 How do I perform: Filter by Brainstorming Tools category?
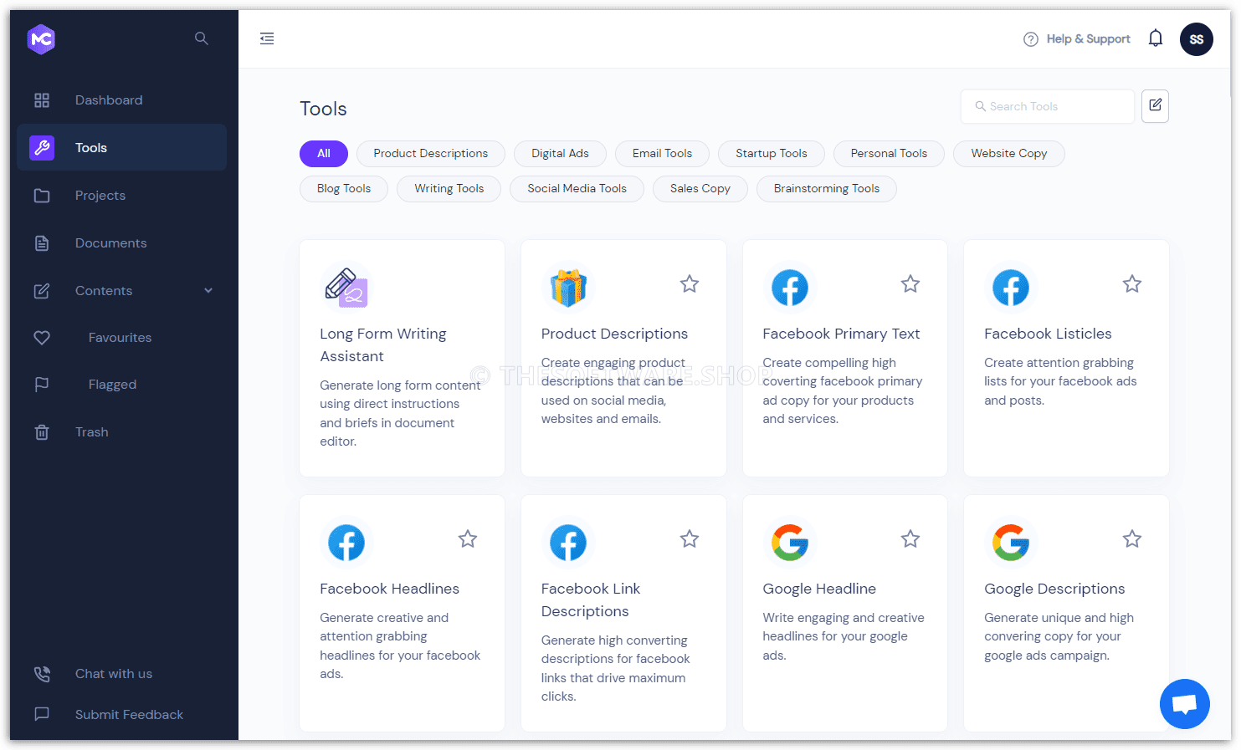tap(827, 189)
